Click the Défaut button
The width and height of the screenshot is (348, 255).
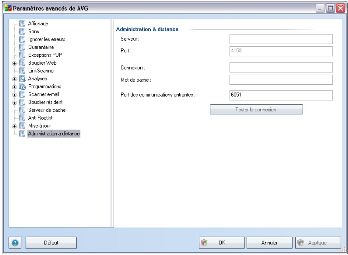pos(51,242)
